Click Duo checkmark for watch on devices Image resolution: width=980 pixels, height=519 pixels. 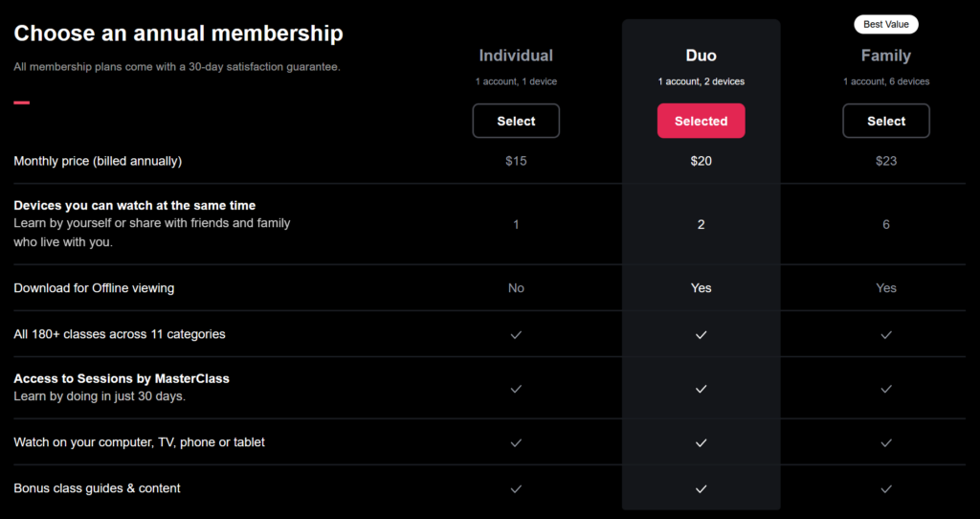[x=701, y=442]
